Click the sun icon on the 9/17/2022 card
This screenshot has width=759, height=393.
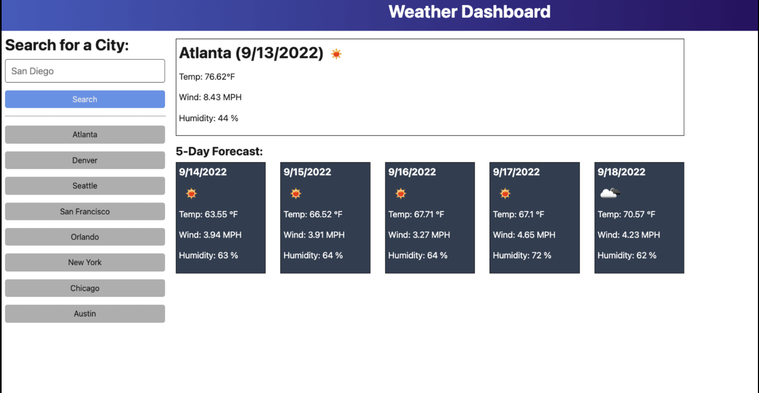pos(505,193)
